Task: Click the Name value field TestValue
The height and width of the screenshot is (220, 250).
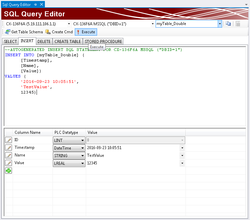Action: click(x=133, y=155)
